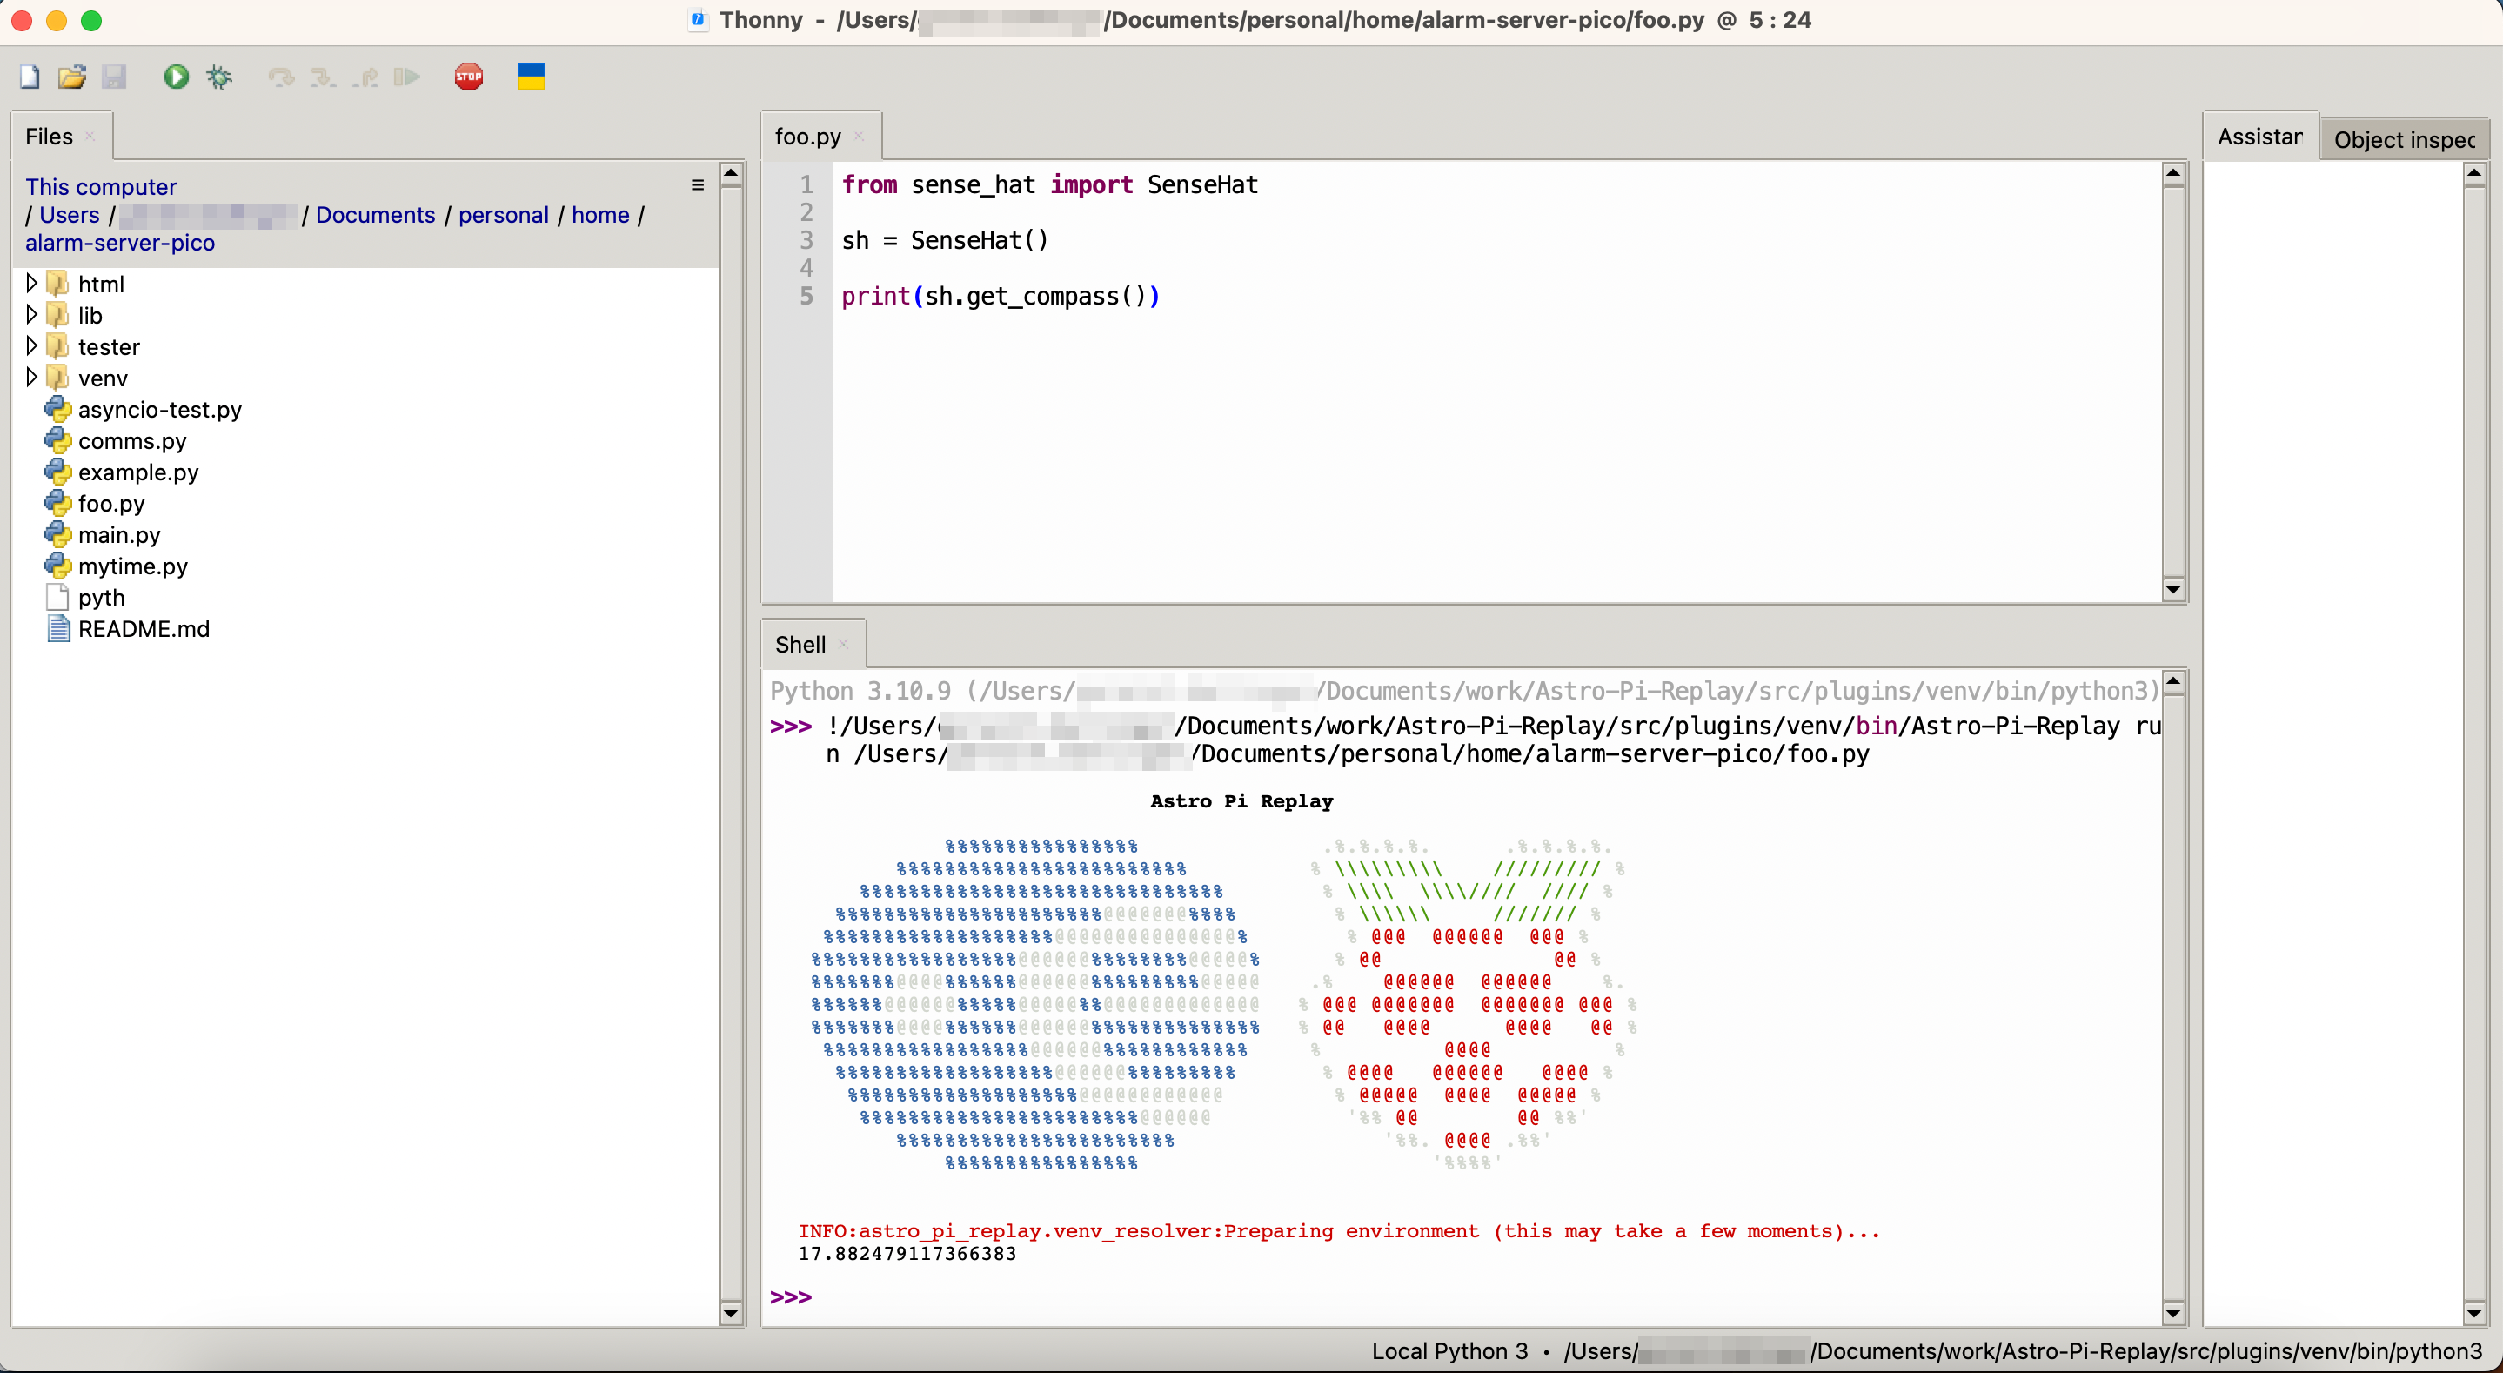2503x1373 pixels.
Task: Click the Save floppy disk icon
Action: coord(115,77)
